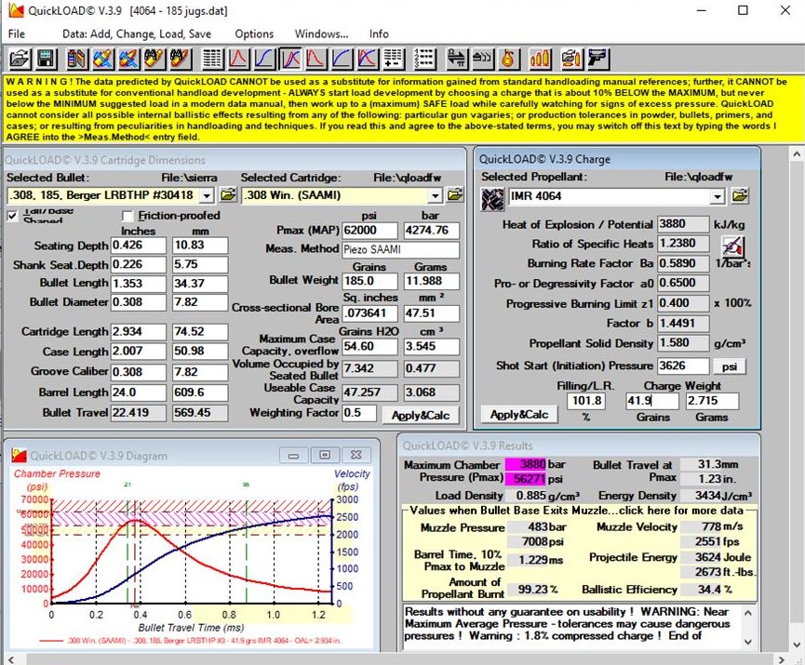Click the row of orange cartridges icon
805x665 pixels.
point(540,59)
